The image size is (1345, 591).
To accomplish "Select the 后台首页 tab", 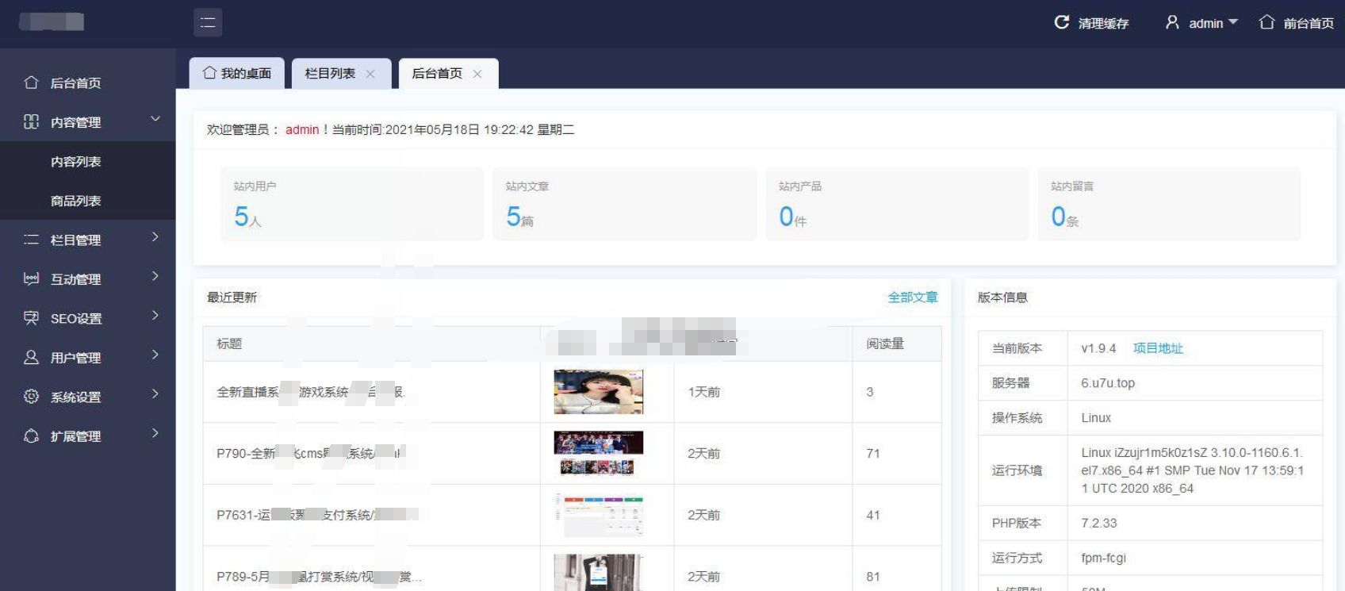I will [448, 73].
